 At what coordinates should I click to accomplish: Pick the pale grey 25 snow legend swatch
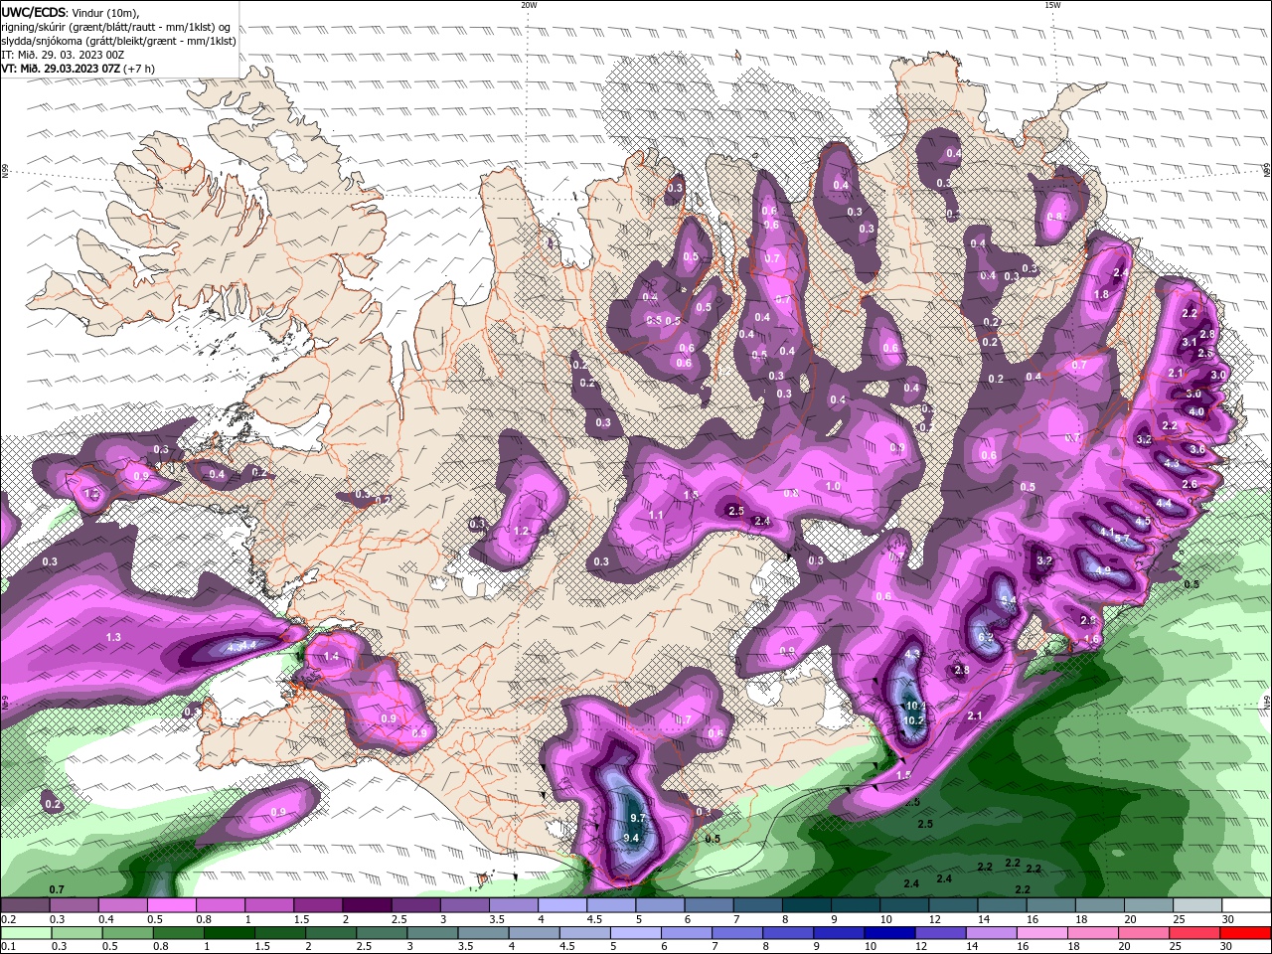pos(1196,905)
